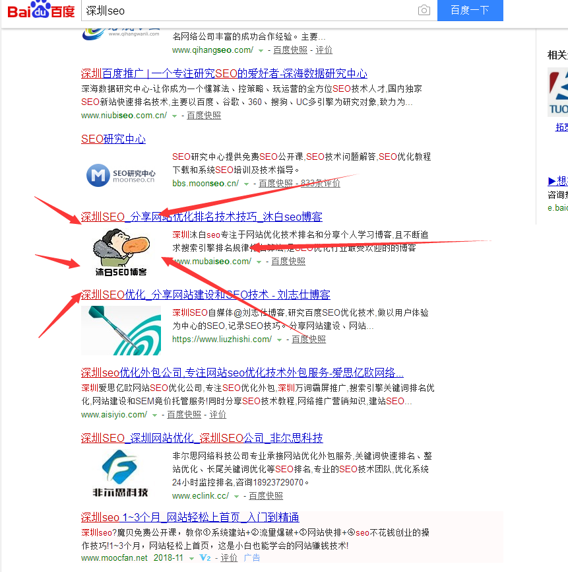Screen dimensions: 568x572
Task: Open 深圳SEO_分享网站优化排名技术技巧 沐白seo博客 result
Action: (x=201, y=217)
